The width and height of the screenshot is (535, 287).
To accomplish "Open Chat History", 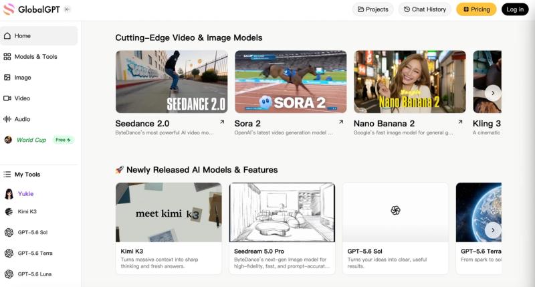I will coord(425,9).
